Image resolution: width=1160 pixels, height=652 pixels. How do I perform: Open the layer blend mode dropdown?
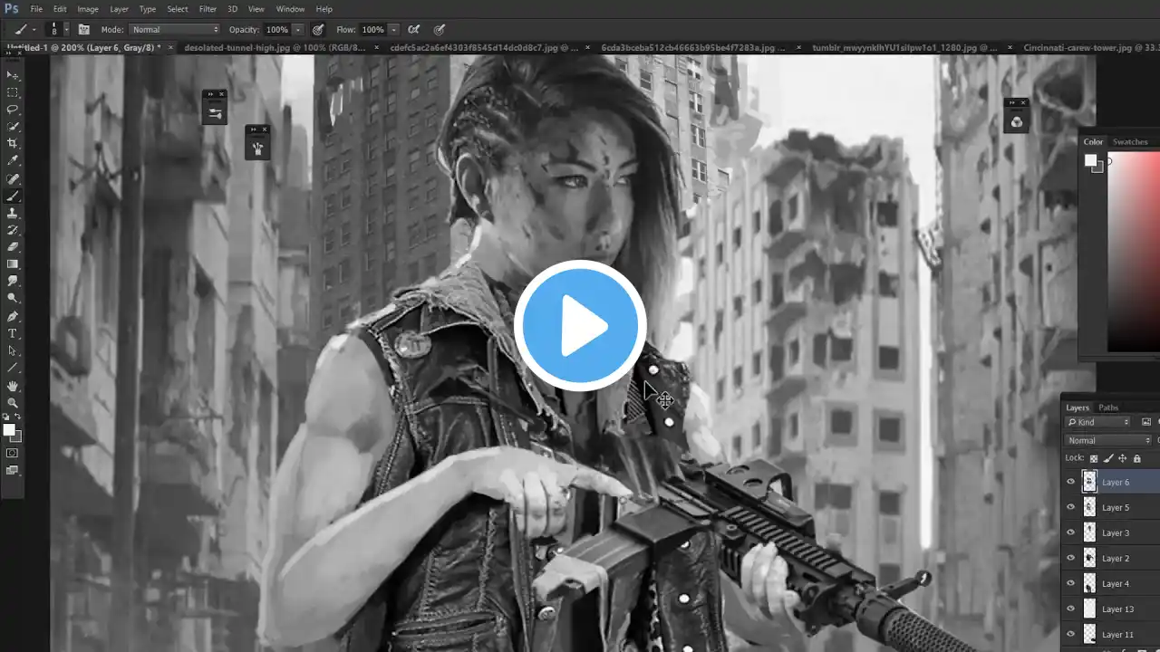1110,440
